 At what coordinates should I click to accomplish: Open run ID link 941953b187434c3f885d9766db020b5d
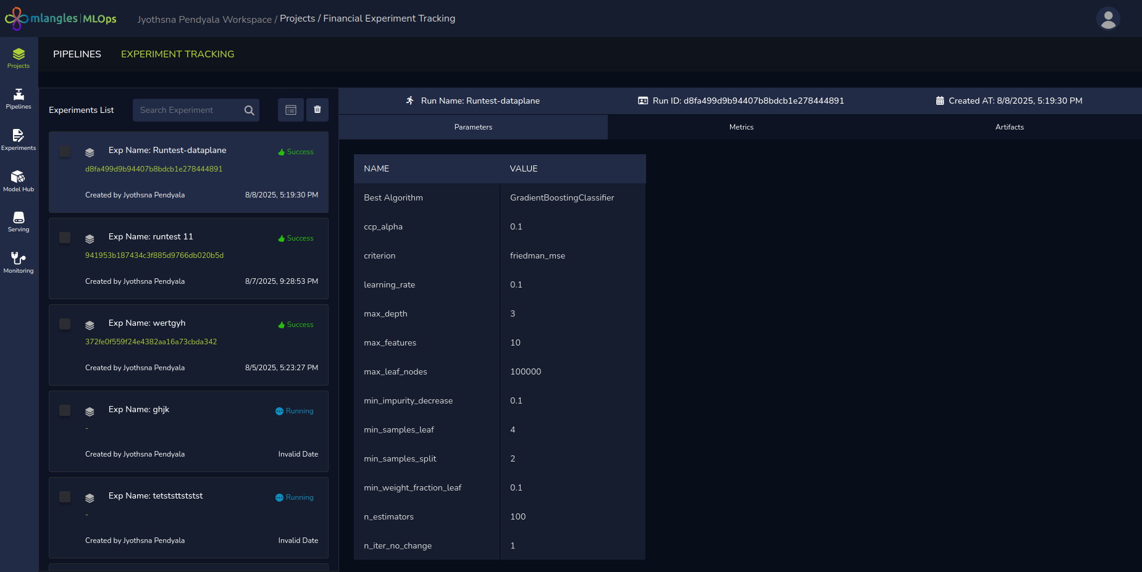[154, 255]
